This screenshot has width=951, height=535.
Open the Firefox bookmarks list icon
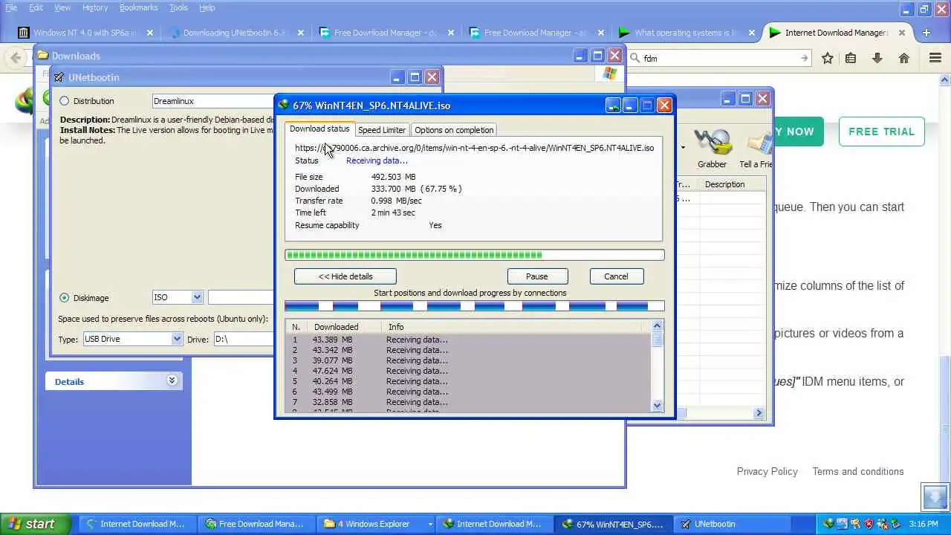coord(851,58)
